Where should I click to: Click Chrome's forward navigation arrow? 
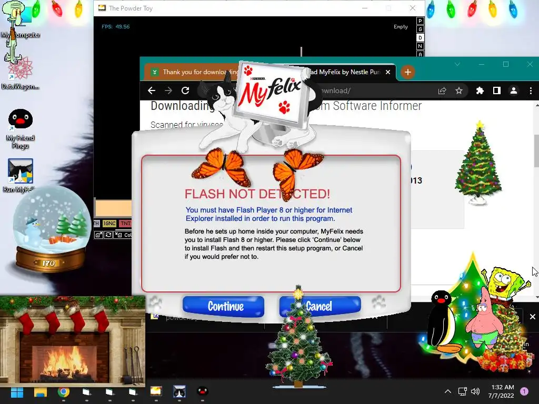168,90
